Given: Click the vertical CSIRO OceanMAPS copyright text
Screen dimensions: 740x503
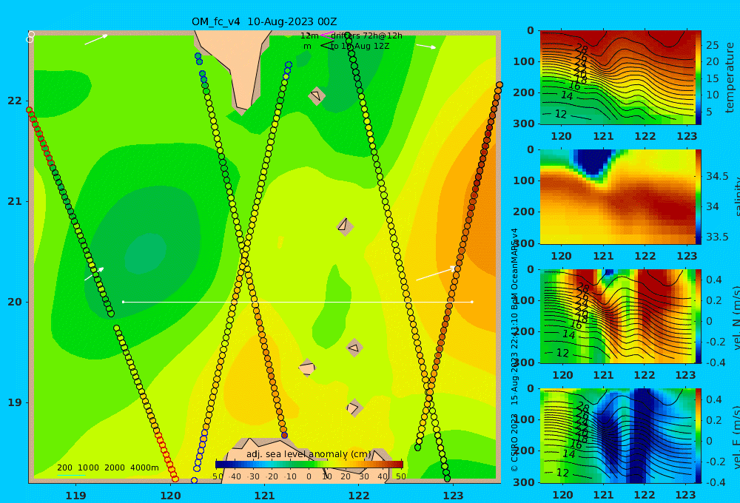Looking at the screenshot, I should coord(514,350).
